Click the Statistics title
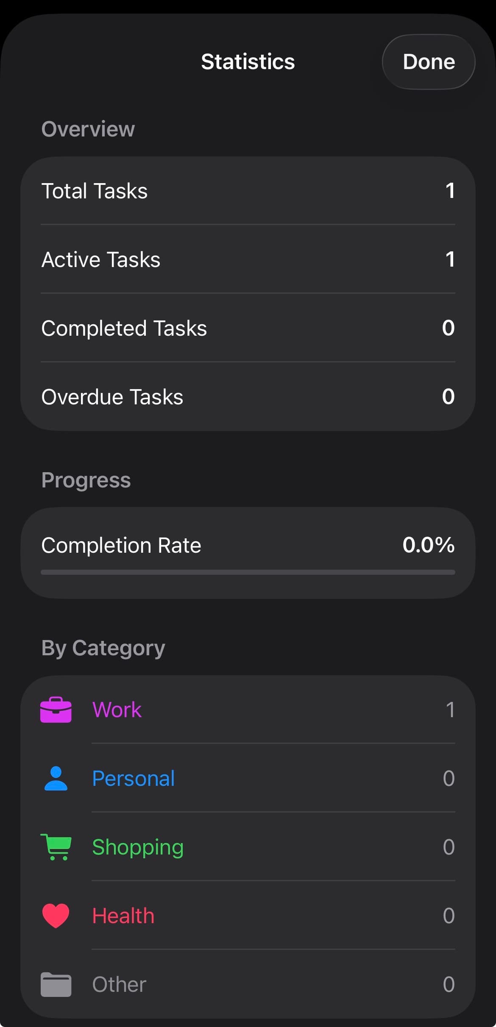 tap(248, 62)
